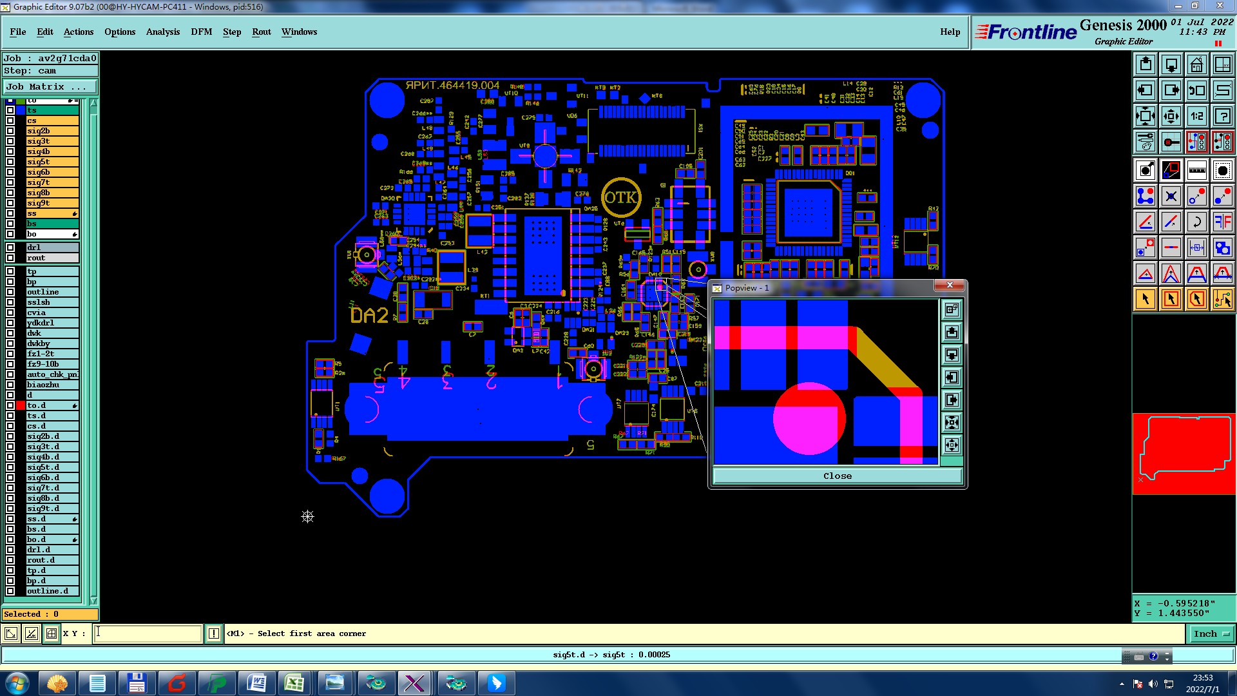
Task: Click the red color swatch beside to.d
Action: [21, 405]
